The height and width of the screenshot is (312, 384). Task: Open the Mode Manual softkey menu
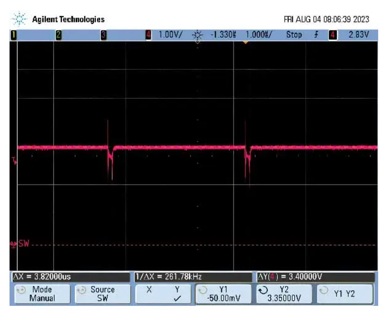[42, 294]
